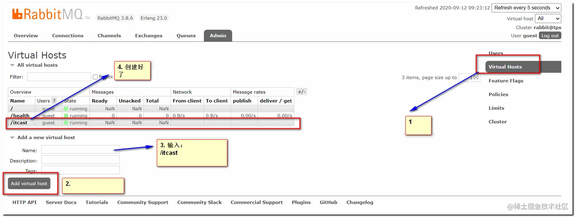This screenshot has height=217, width=575.
Task: Click the running state of the /itcast row
Action: pos(76,123)
